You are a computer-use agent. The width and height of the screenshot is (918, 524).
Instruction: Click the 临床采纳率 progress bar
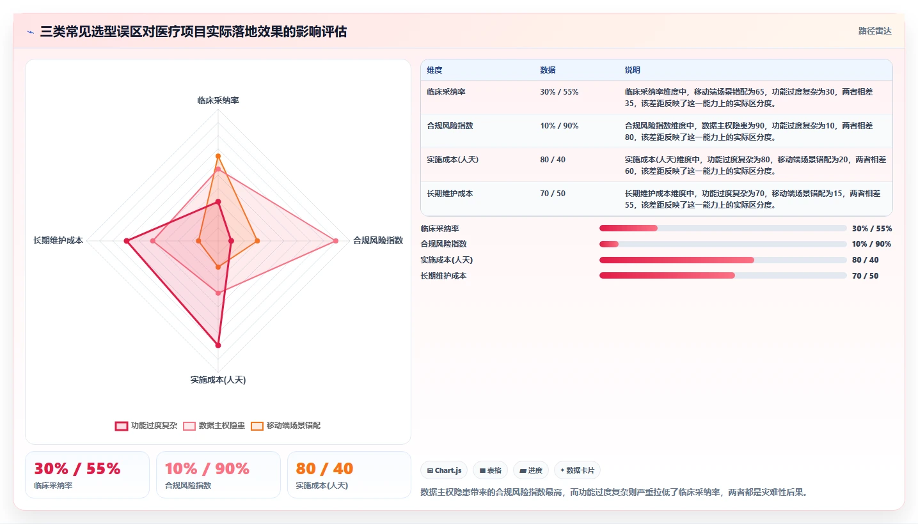723,228
